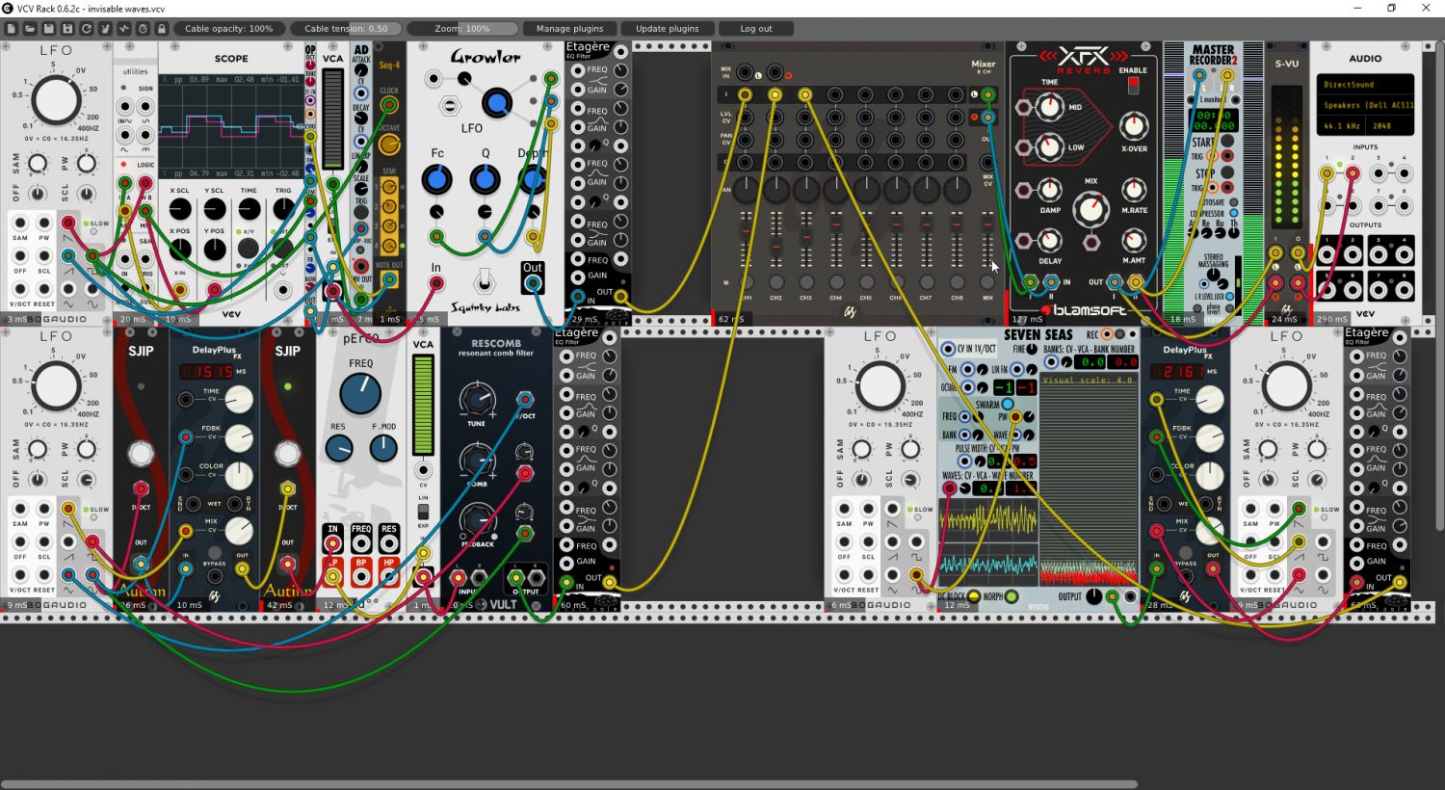
Task: Click the Master Recorder START button
Action: point(1227,141)
